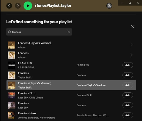The image size is (142, 121).
Task: Close the find something for your playlist panel
Action: 133,27
